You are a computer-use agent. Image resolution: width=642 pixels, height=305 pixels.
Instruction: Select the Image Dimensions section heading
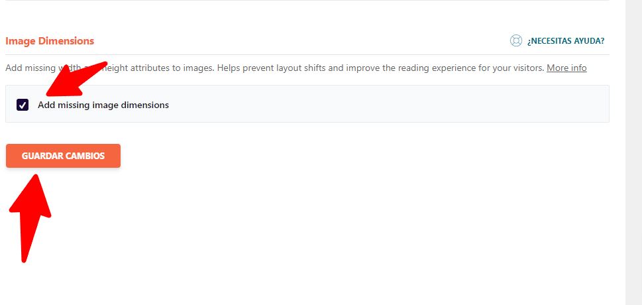click(50, 41)
